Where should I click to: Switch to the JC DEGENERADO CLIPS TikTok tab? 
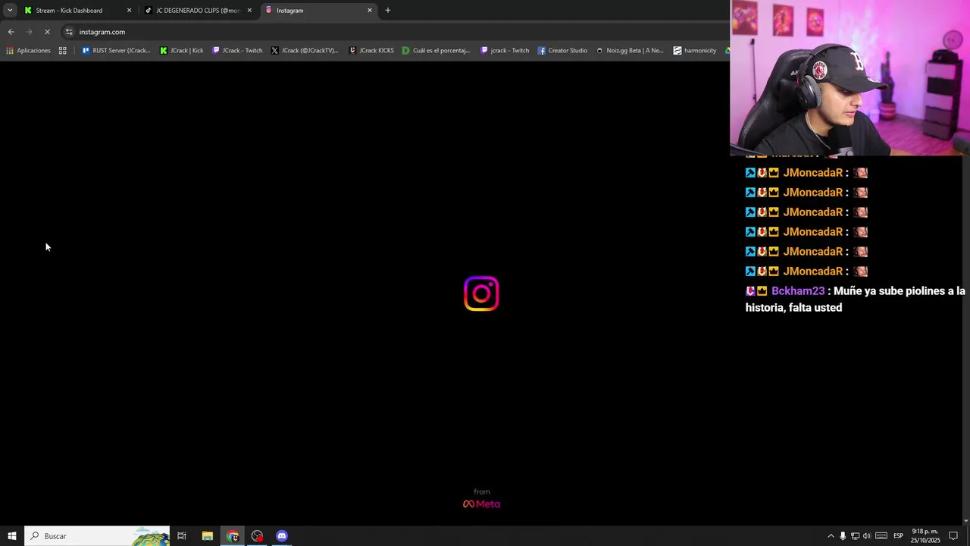pos(197,11)
